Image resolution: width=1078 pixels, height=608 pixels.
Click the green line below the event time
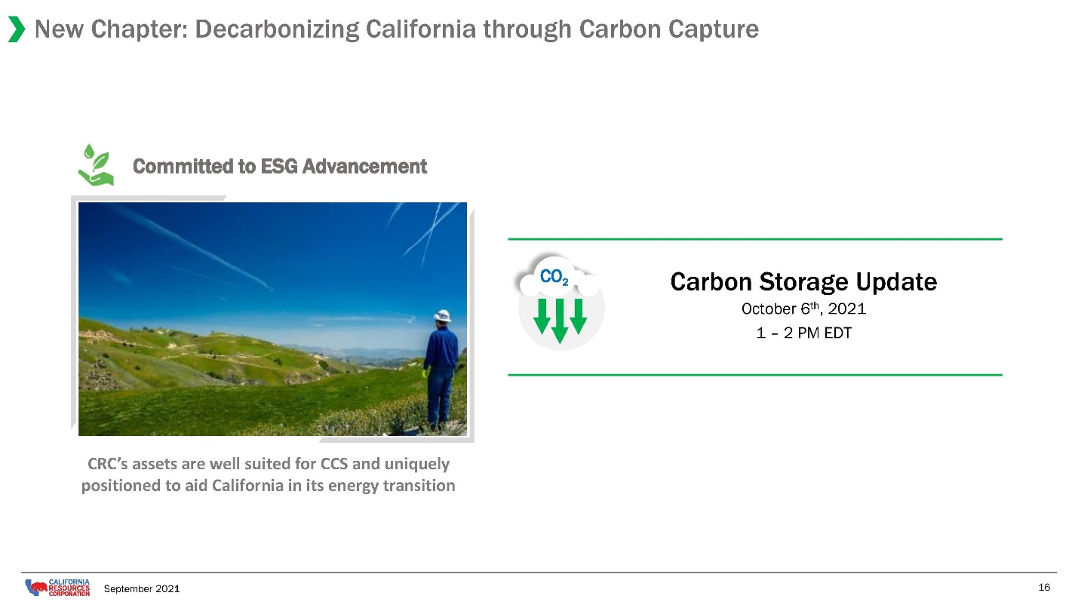tap(755, 374)
